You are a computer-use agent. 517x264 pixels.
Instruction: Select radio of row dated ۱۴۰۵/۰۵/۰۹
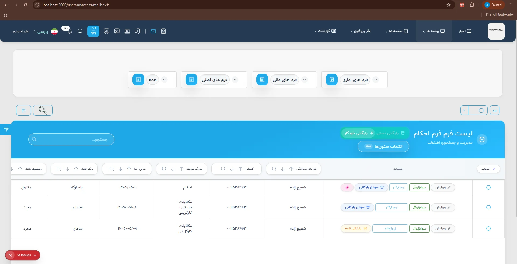click(x=488, y=229)
